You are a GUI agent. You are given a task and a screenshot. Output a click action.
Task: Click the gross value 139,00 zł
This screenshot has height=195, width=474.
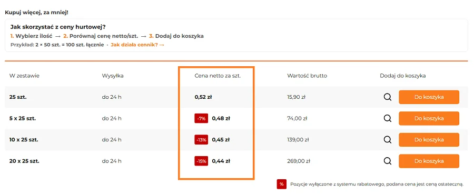(298, 140)
